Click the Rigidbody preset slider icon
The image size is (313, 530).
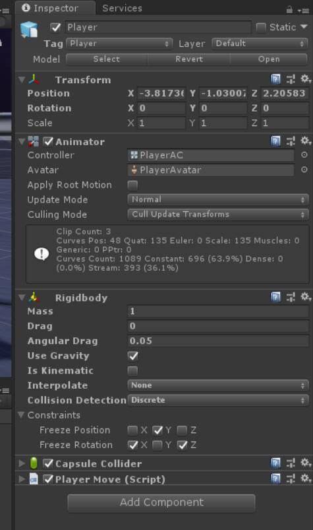click(291, 297)
